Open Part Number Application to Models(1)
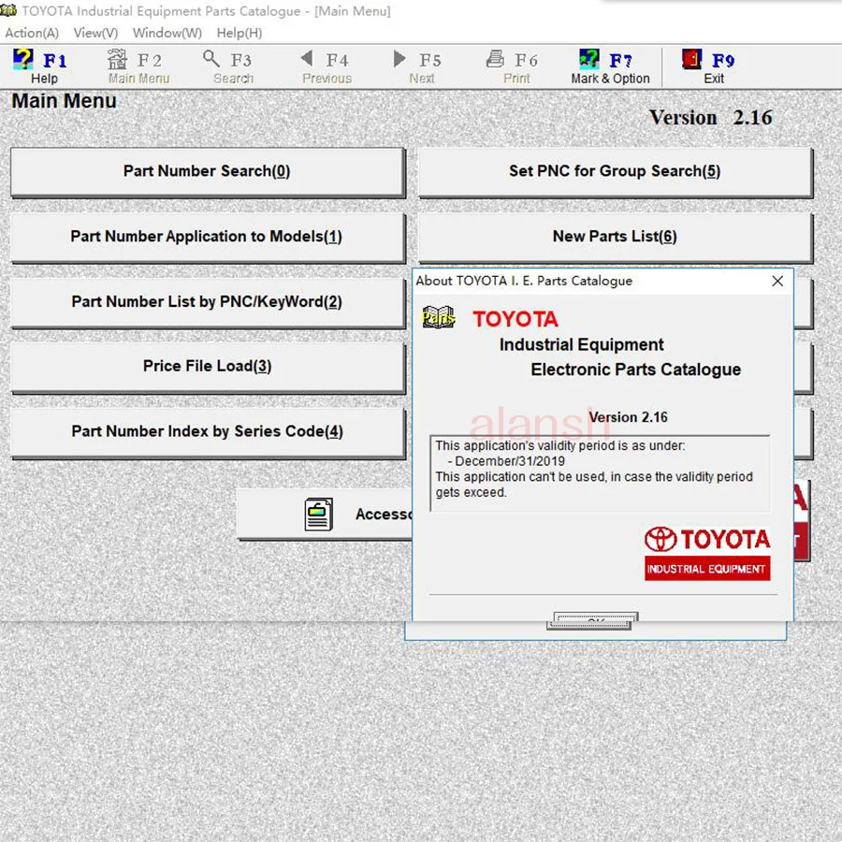 tap(208, 238)
